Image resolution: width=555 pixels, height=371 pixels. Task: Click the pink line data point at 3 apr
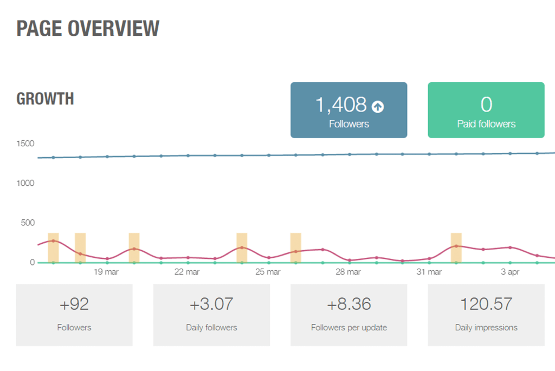click(510, 248)
